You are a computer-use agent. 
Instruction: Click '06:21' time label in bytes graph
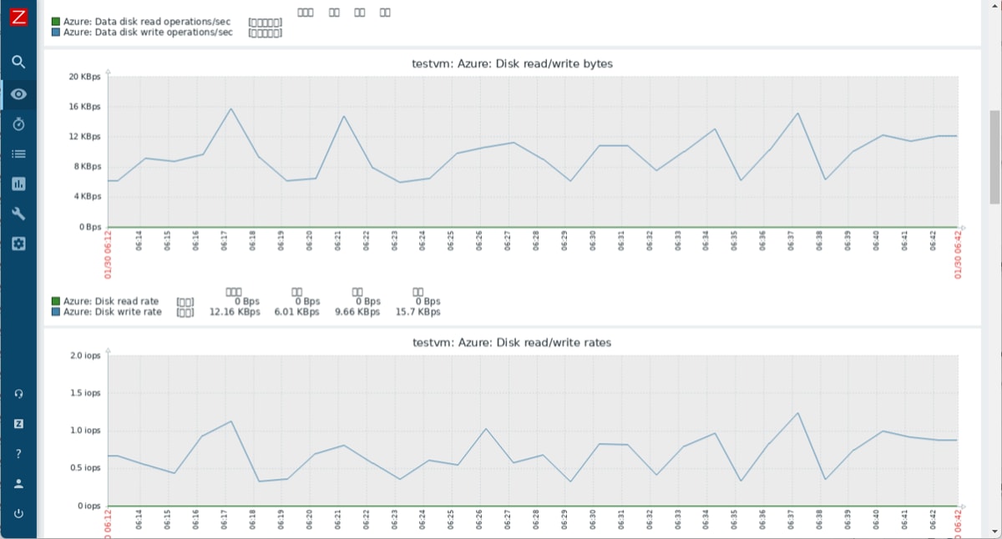coord(338,242)
